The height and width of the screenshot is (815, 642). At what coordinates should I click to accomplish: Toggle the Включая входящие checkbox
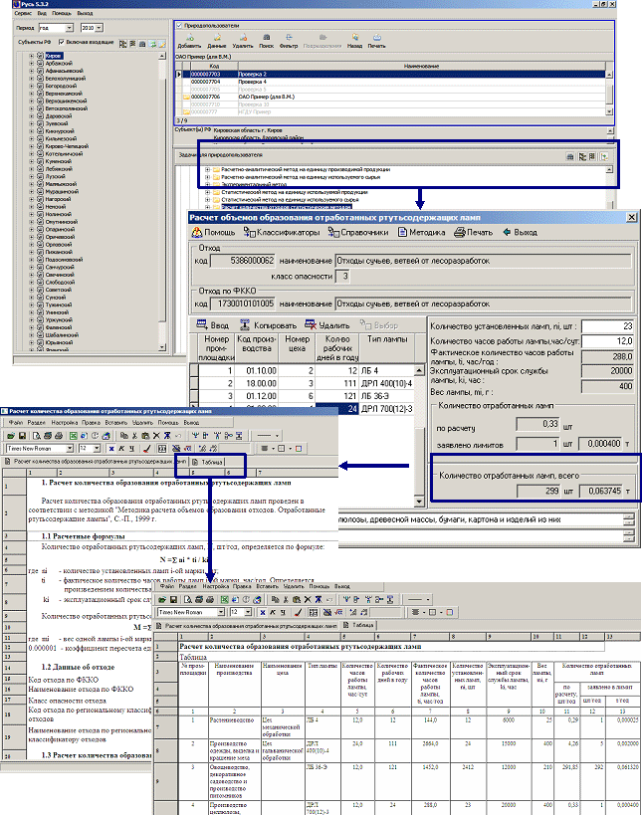coord(61,43)
